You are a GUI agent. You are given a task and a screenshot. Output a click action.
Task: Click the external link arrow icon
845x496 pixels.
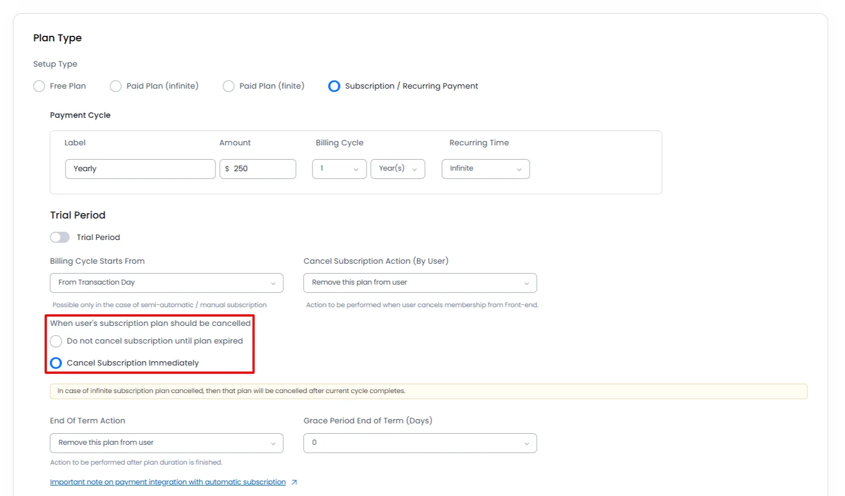(x=294, y=482)
